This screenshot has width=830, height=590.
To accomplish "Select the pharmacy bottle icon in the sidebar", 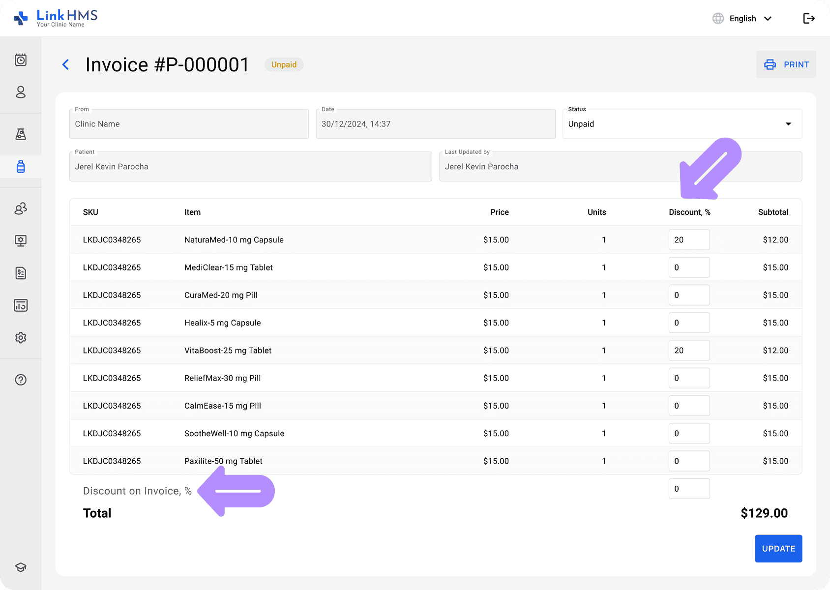I will (x=21, y=167).
